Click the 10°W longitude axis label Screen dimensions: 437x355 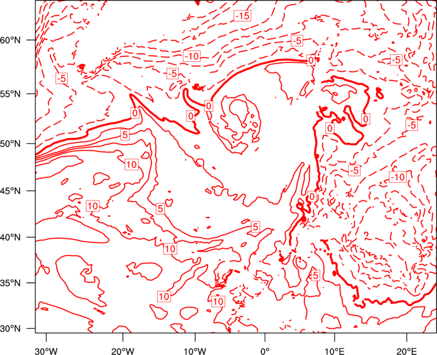(x=195, y=351)
